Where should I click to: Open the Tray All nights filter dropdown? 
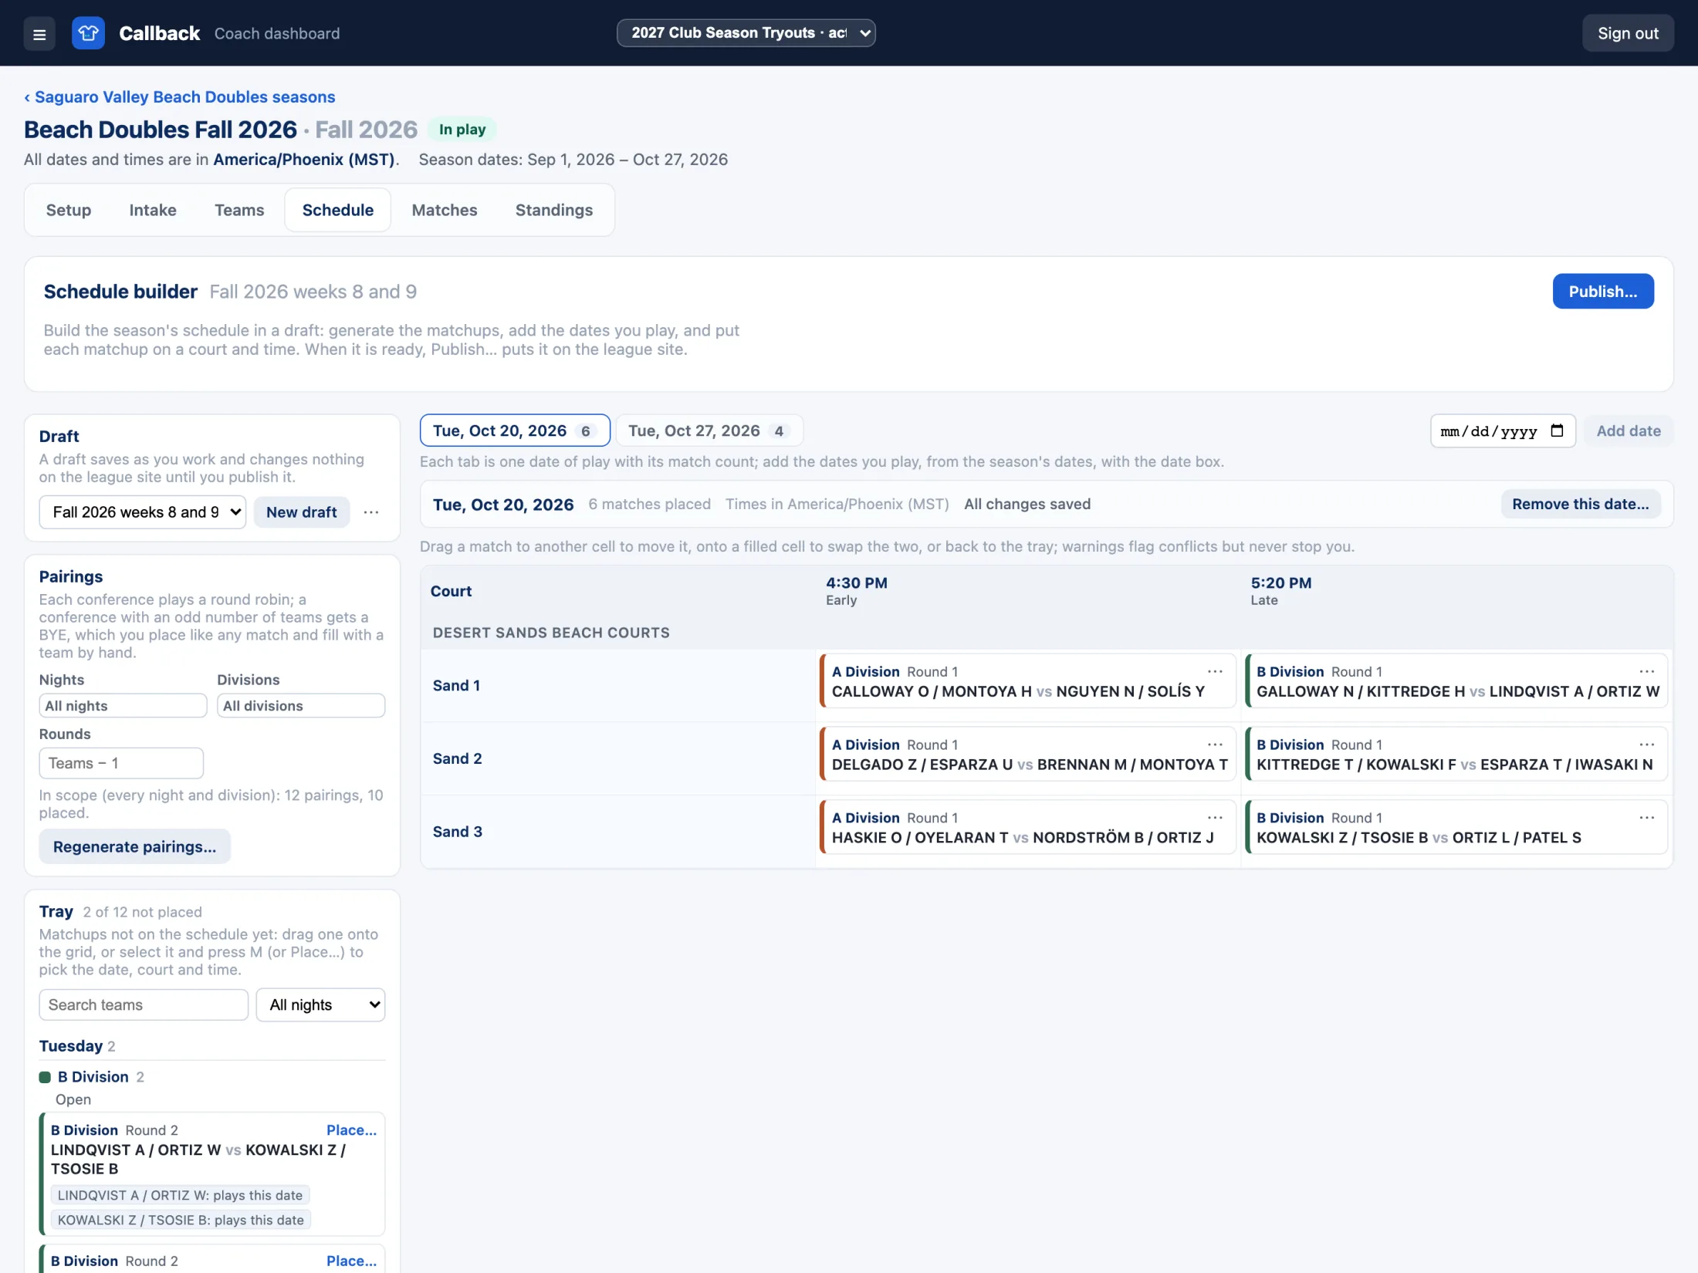point(321,1005)
